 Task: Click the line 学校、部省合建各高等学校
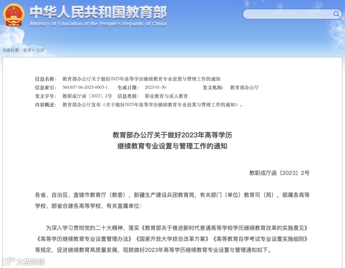tap(88, 206)
